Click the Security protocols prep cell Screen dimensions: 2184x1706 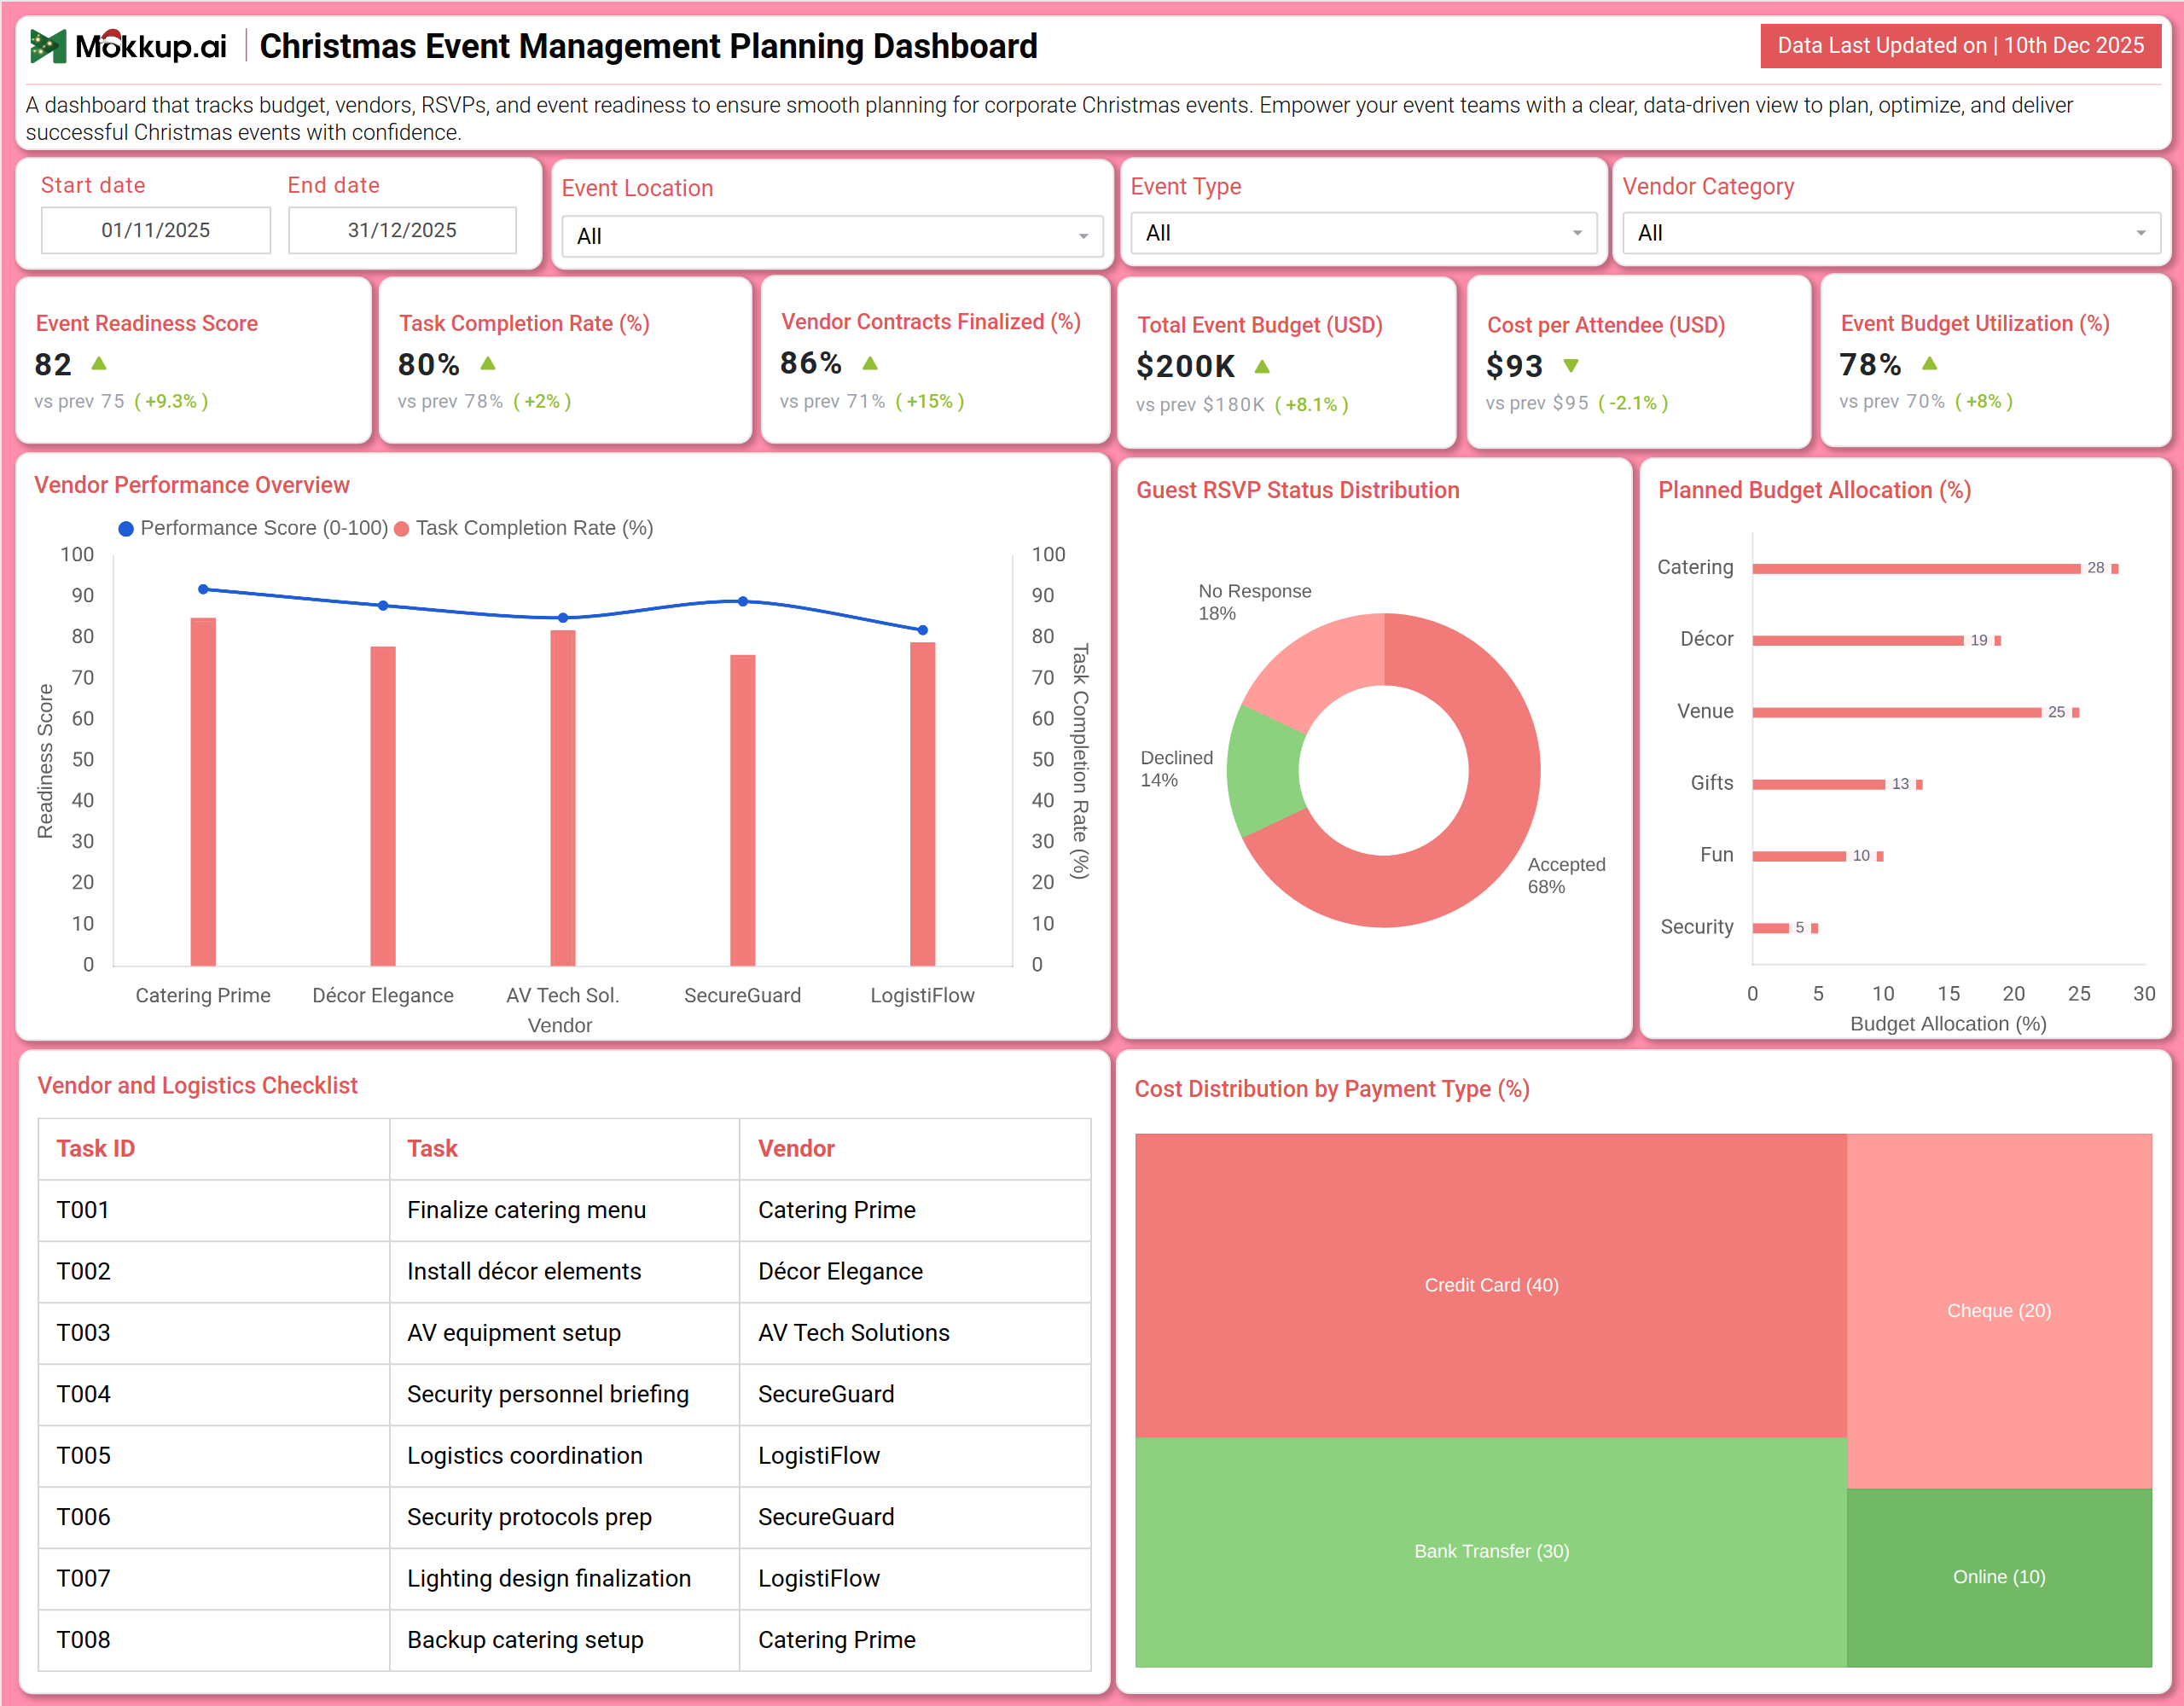(564, 1517)
